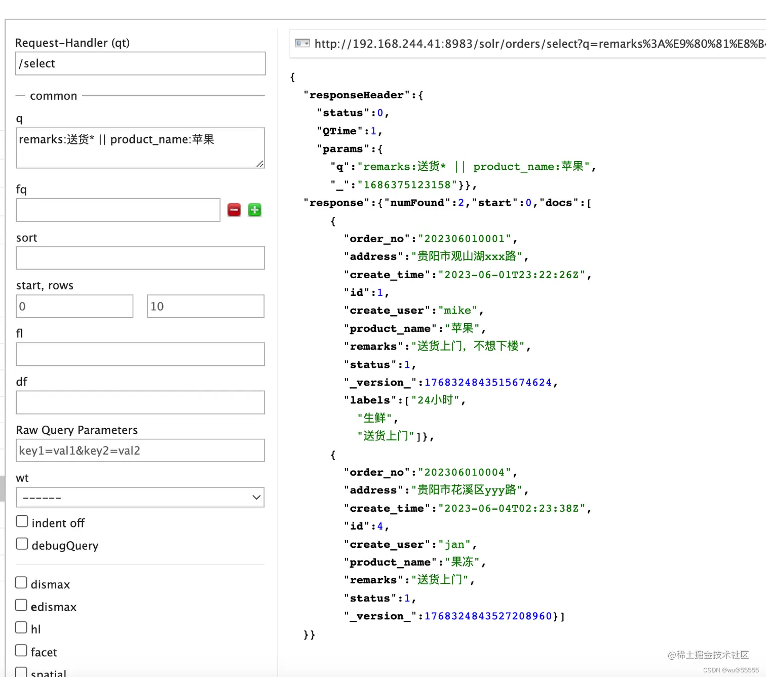
Task: Click the _version_ value 1768324843527208960
Action: pos(488,616)
